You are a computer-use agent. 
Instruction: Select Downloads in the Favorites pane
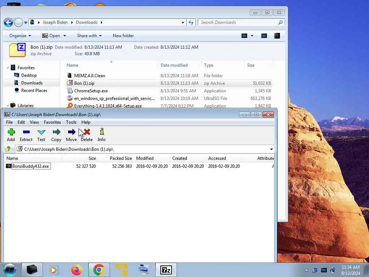pos(32,83)
